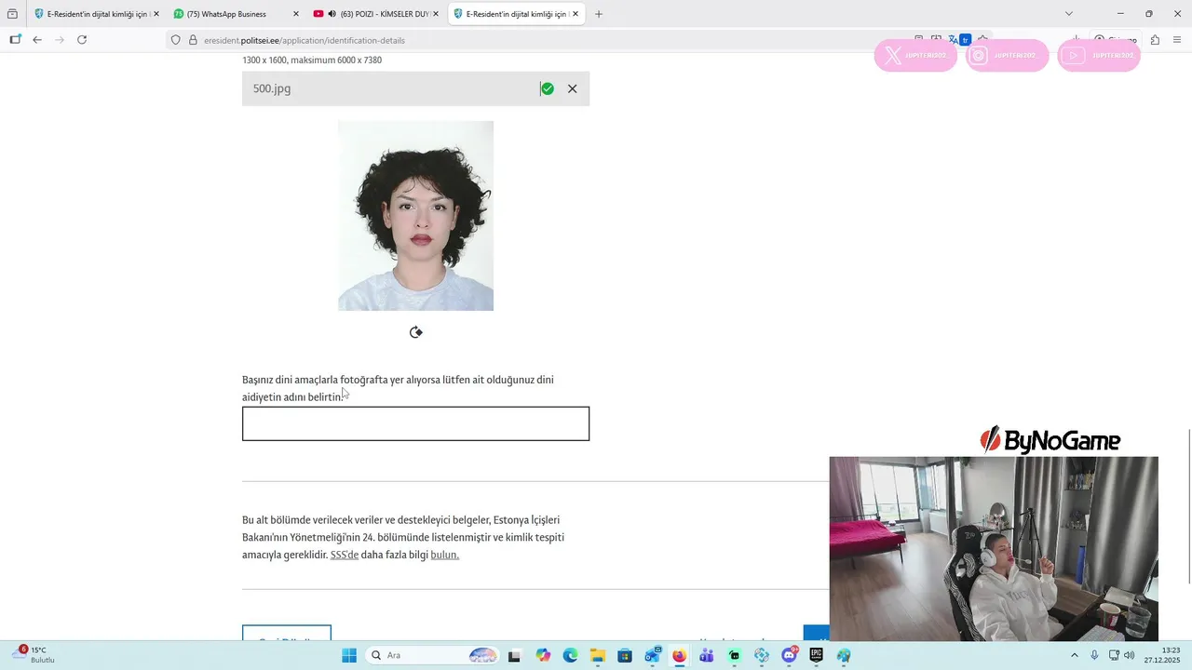Click the tracking protection shield icon
Viewport: 1192px width, 670px height.
pyautogui.click(x=175, y=40)
